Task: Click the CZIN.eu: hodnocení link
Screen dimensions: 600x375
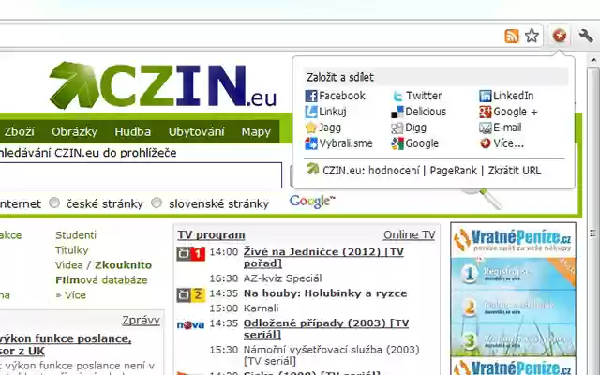Action: click(371, 171)
